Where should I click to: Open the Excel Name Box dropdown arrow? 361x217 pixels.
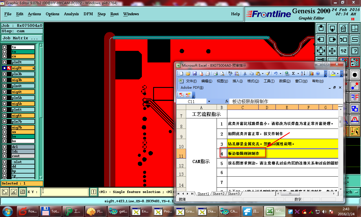click(x=209, y=101)
